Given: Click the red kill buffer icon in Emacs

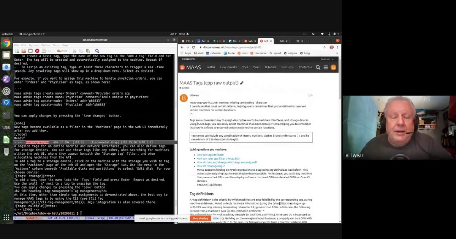Looking at the screenshot, I should pyautogui.click(x=37, y=51).
